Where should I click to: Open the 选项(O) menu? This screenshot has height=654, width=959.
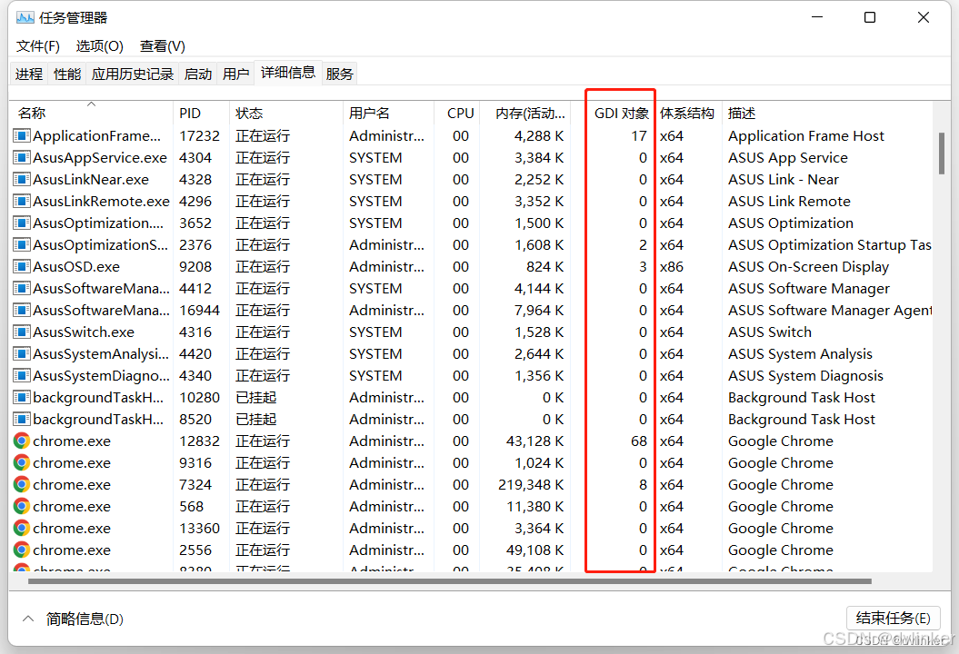[x=100, y=46]
